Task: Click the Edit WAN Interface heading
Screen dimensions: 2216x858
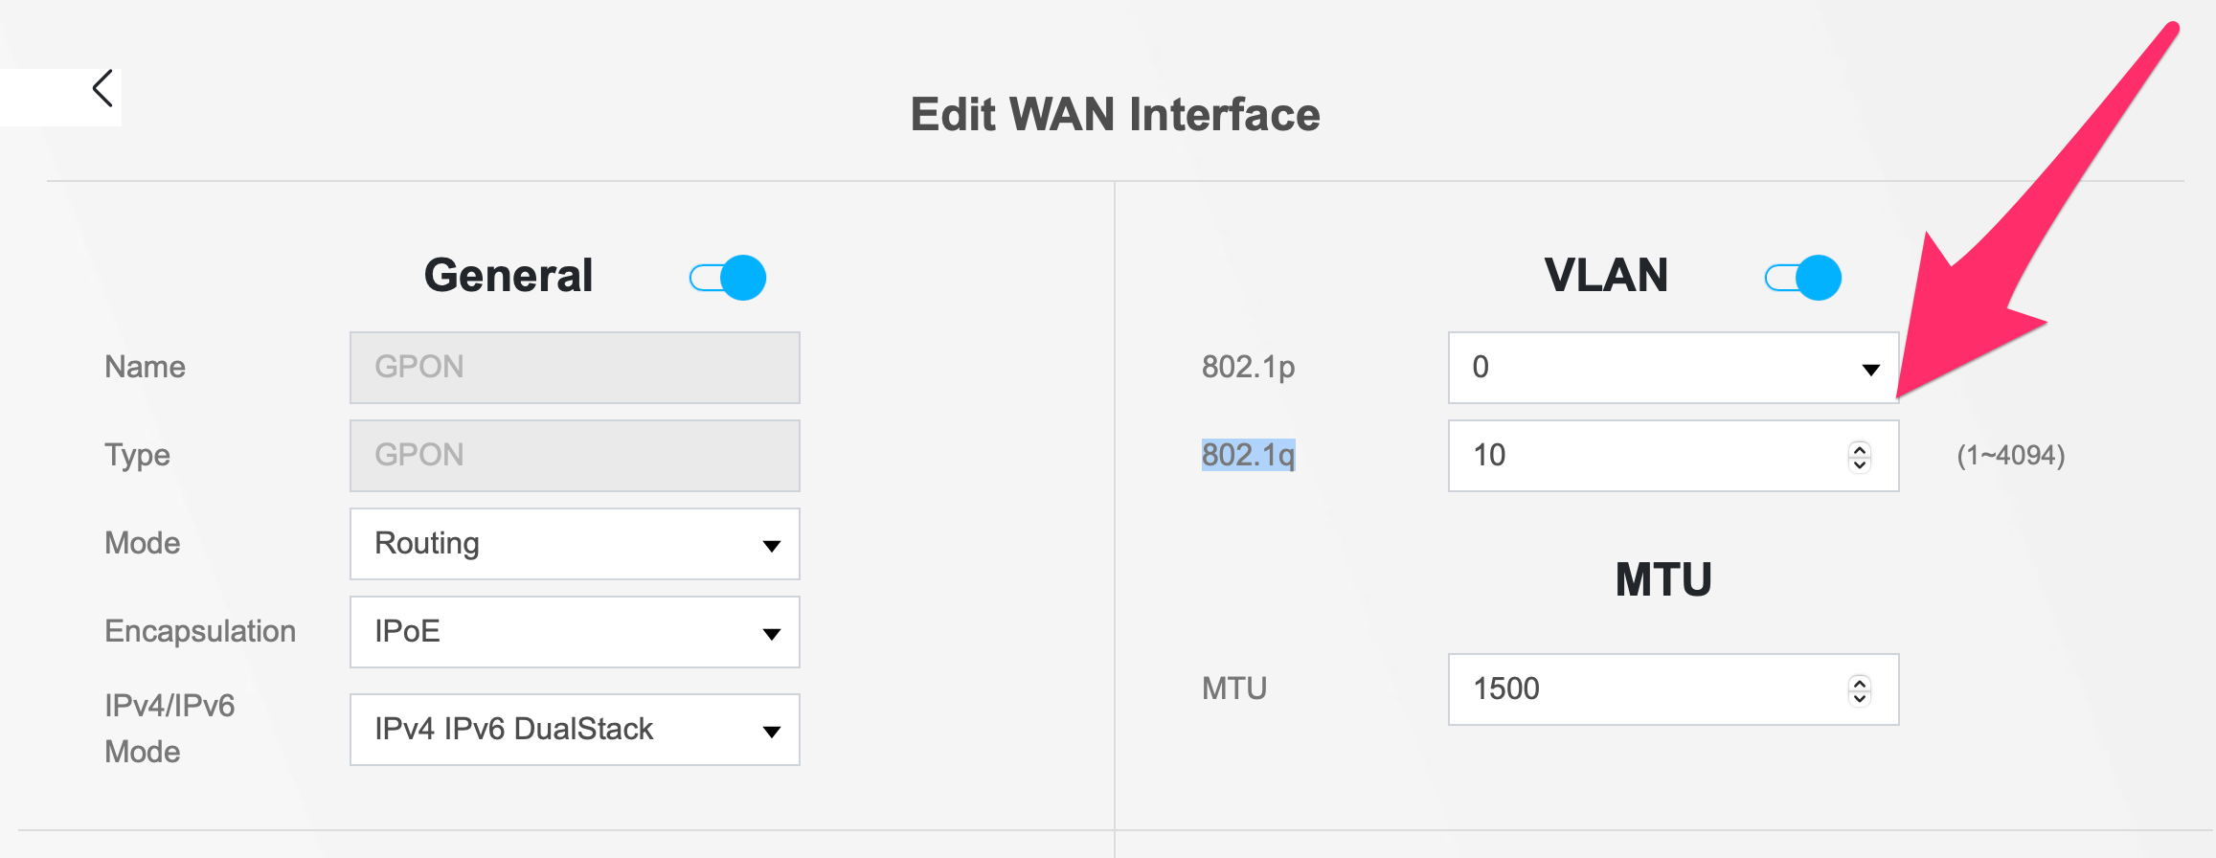Action: click(x=1115, y=113)
